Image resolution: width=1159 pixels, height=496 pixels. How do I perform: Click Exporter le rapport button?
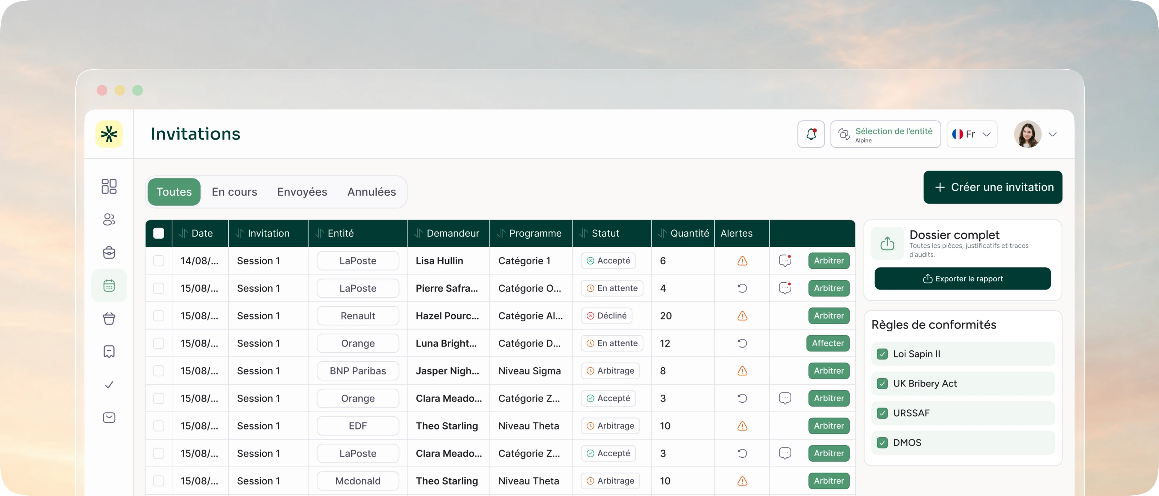click(x=962, y=279)
